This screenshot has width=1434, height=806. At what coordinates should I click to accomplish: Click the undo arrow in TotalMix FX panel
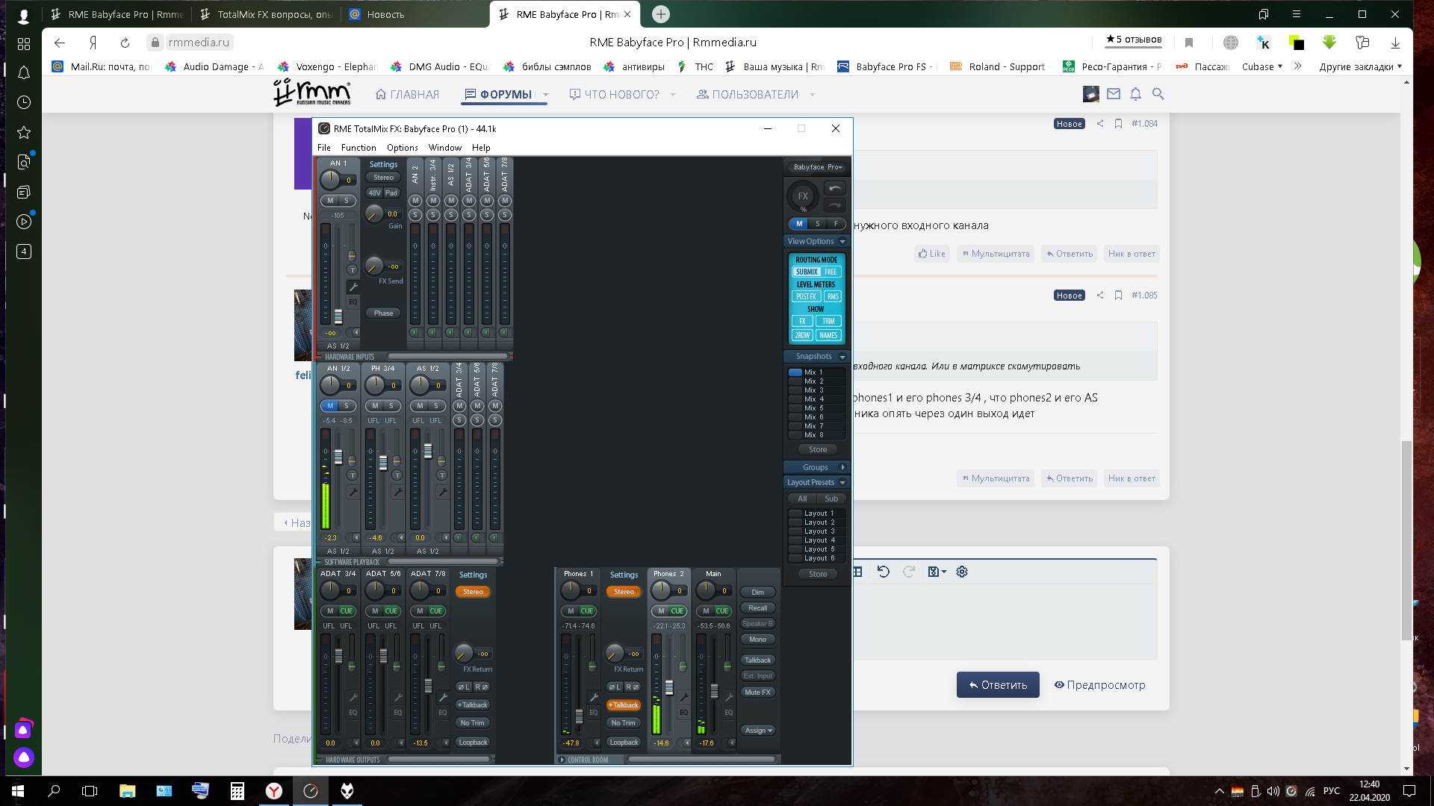tap(834, 188)
